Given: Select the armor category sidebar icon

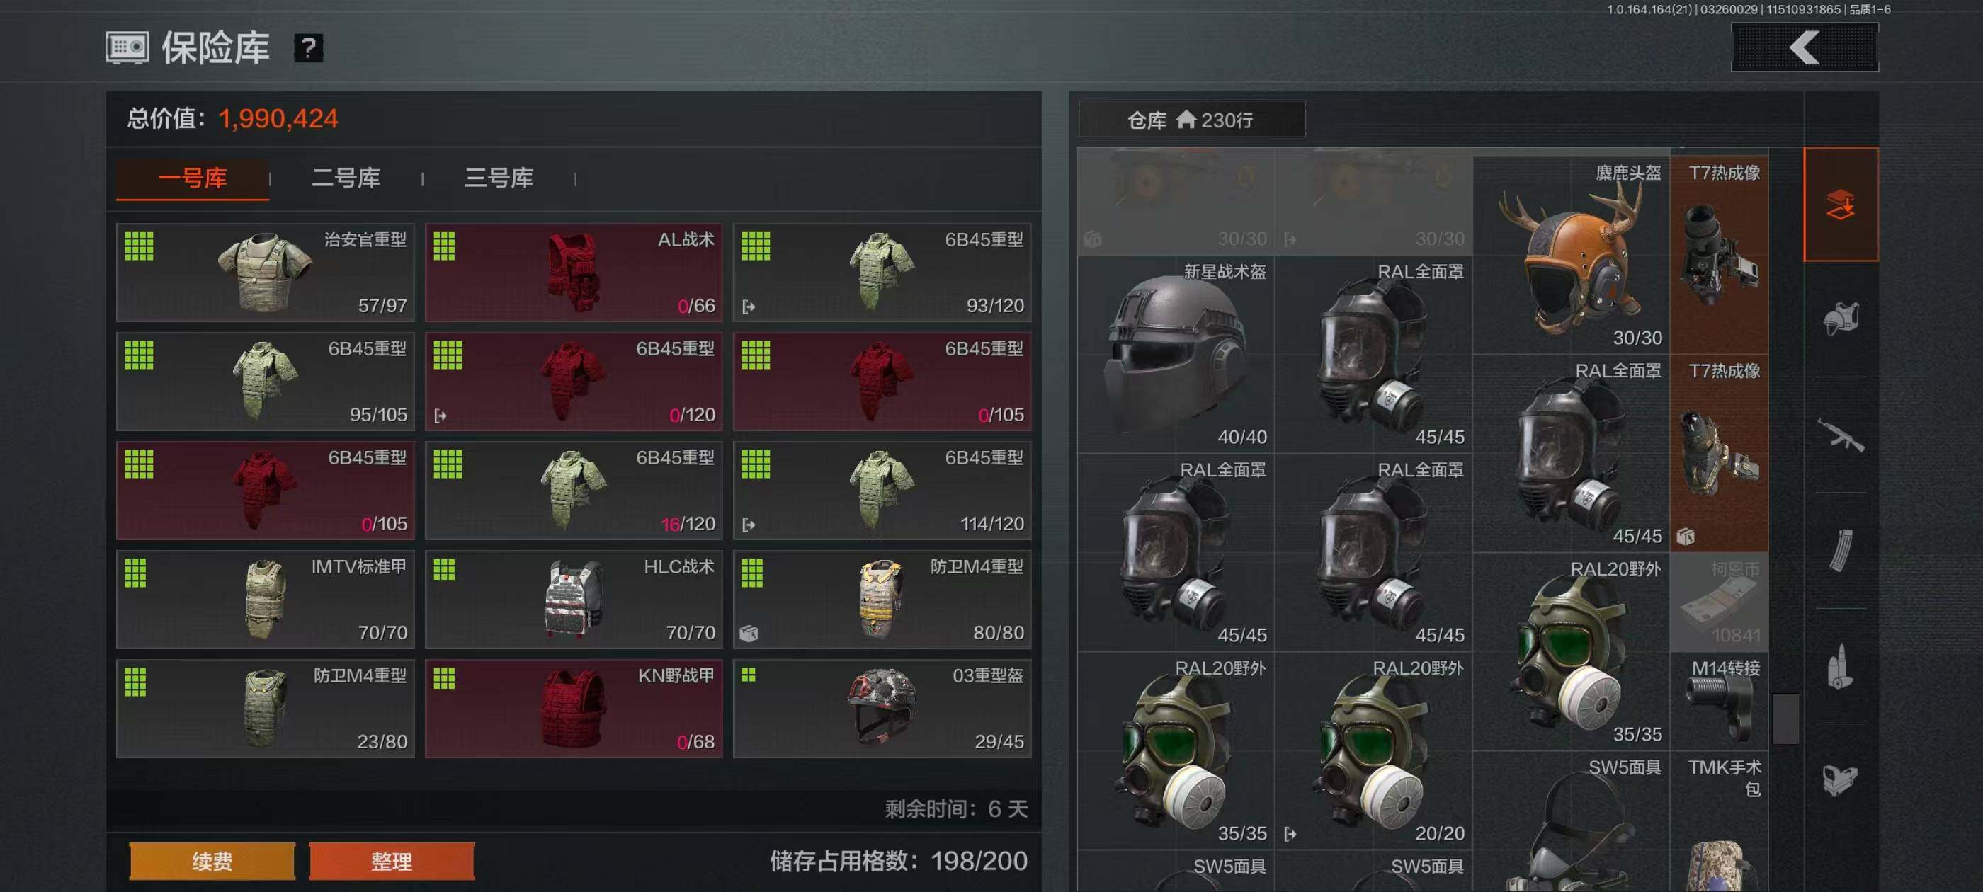Looking at the screenshot, I should tap(1841, 319).
